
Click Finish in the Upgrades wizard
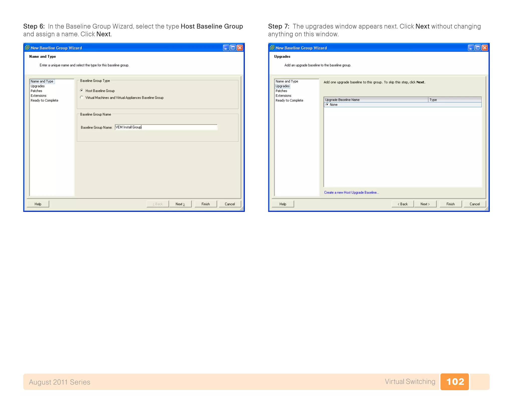coord(450,204)
